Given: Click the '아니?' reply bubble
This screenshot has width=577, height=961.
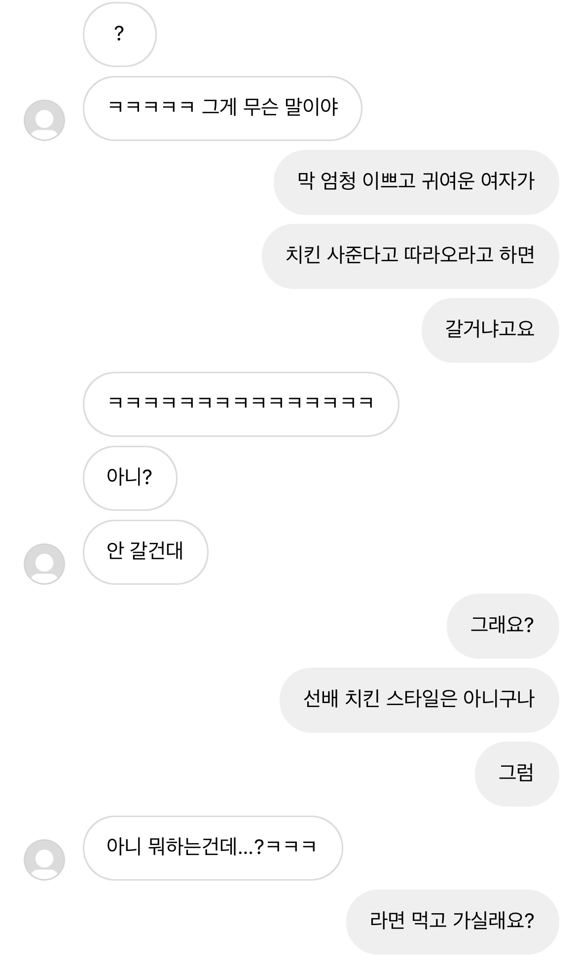Looking at the screenshot, I should (x=130, y=478).
